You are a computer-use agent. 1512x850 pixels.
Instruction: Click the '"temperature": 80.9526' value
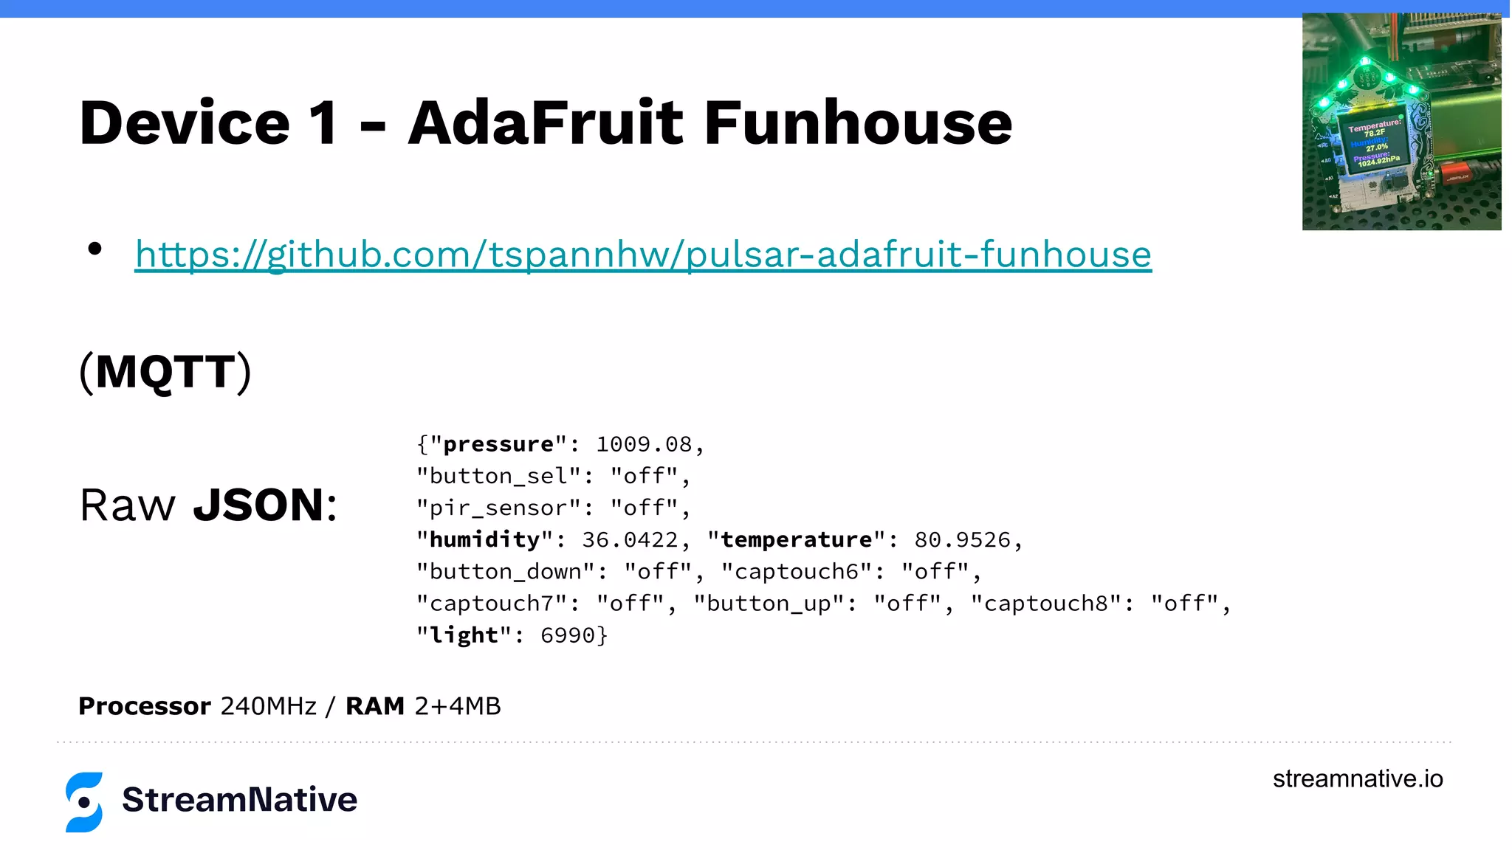click(x=865, y=540)
